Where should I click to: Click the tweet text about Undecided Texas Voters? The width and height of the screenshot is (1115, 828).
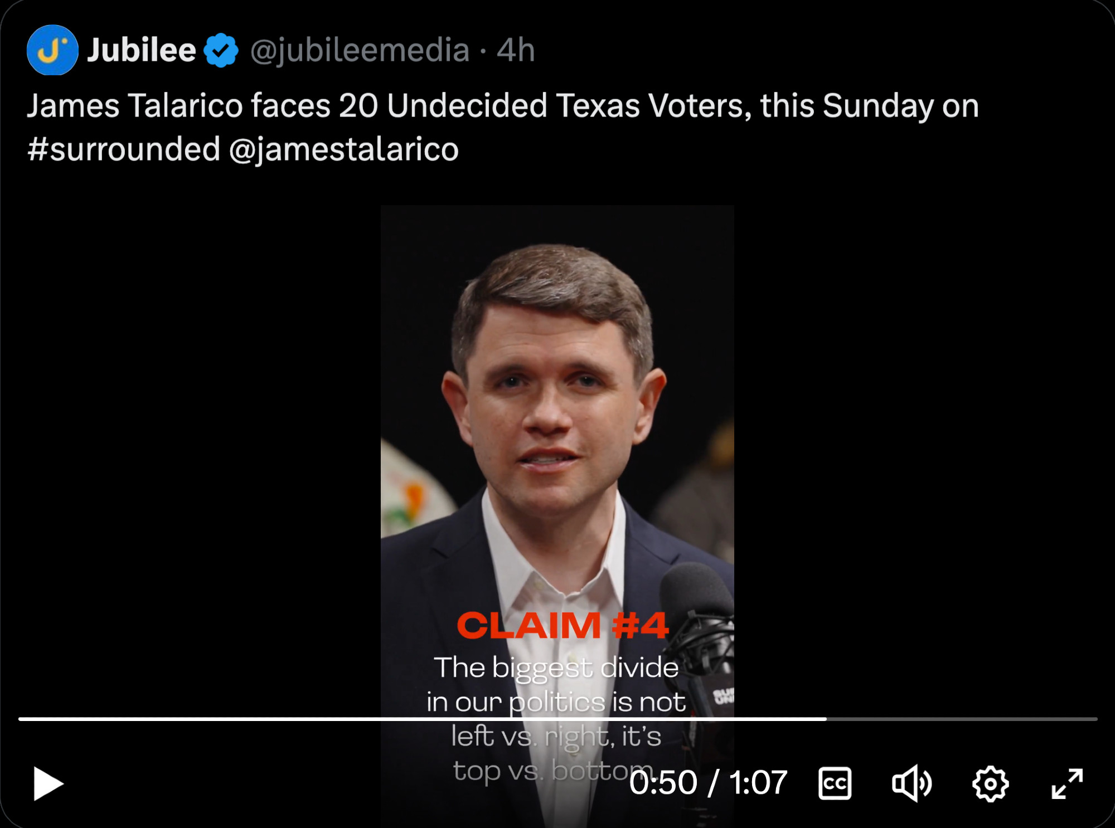click(503, 127)
